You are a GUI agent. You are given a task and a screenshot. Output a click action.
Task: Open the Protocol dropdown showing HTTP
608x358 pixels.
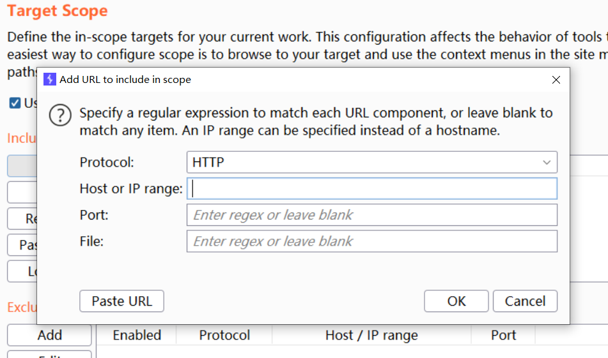(x=371, y=162)
